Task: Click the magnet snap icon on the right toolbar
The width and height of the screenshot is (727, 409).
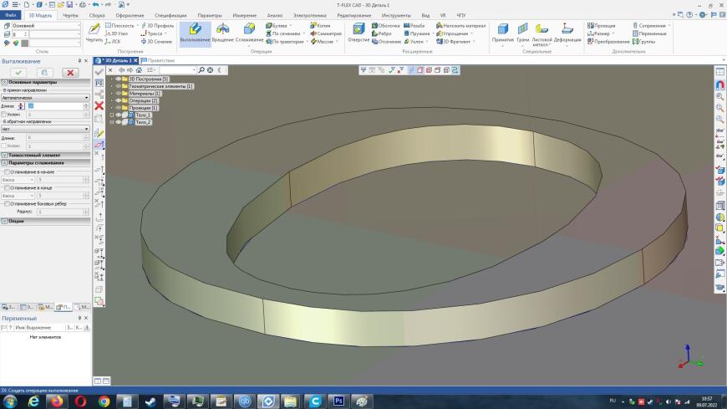Action: [720, 85]
